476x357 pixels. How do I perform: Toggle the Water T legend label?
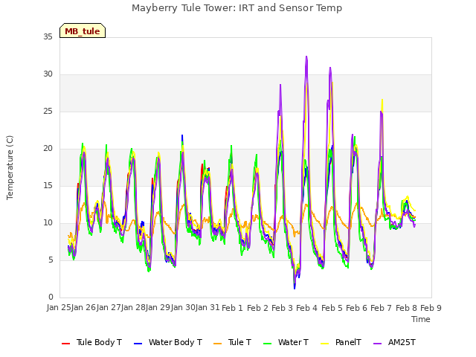tap(293, 342)
